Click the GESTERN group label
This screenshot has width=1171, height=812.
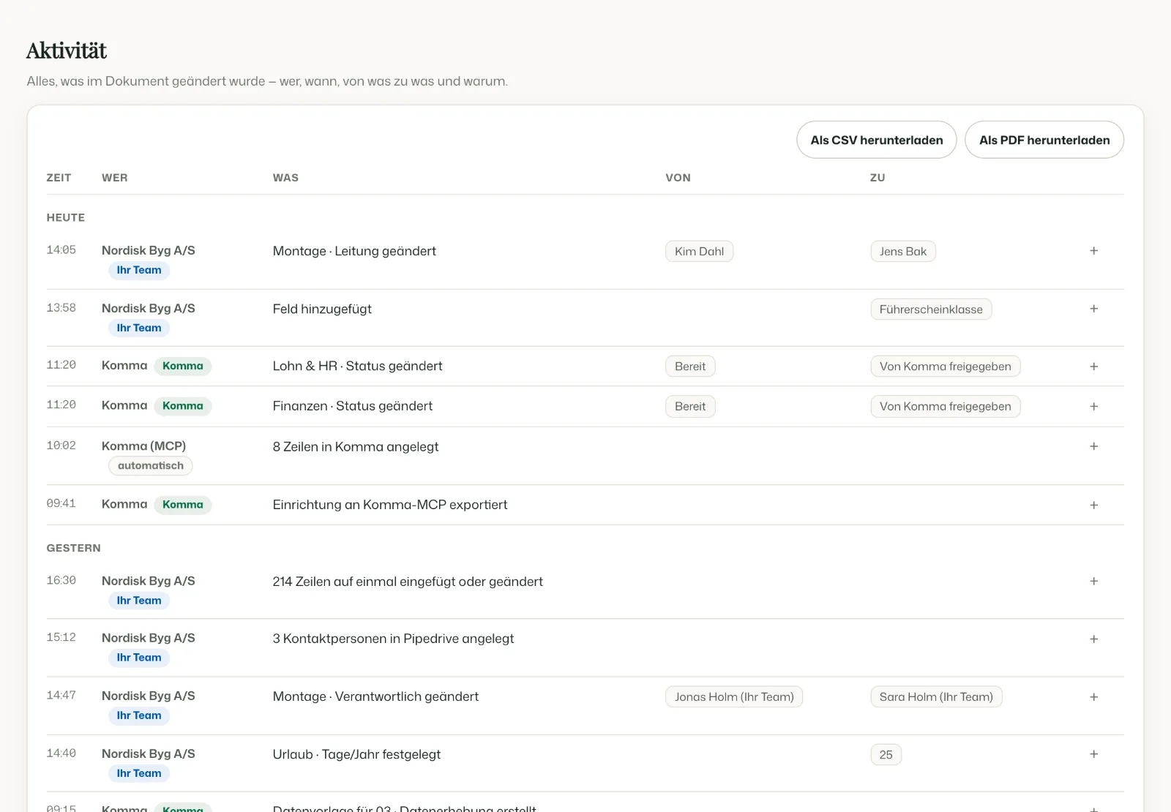pos(74,548)
